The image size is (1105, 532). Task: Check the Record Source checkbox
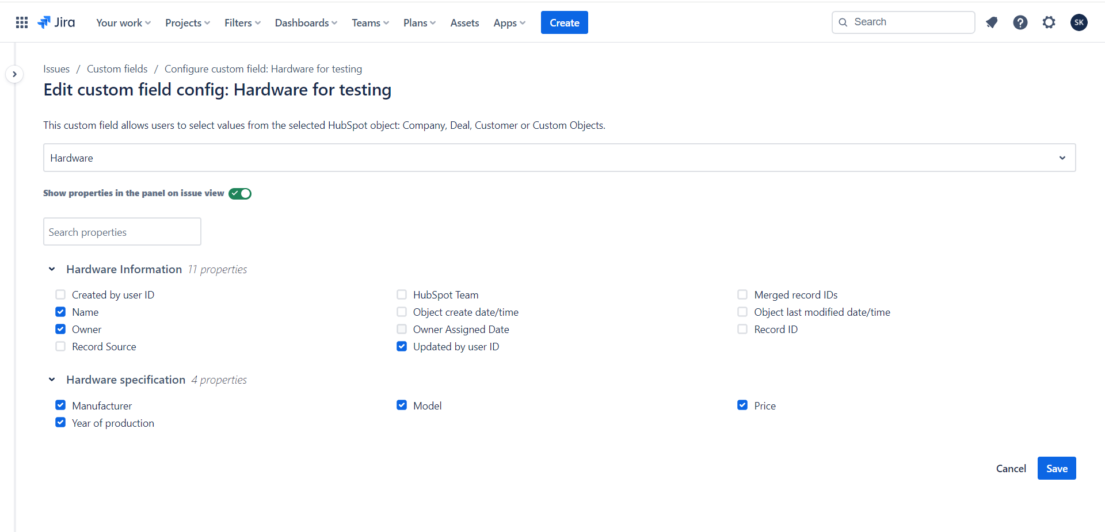click(x=60, y=346)
